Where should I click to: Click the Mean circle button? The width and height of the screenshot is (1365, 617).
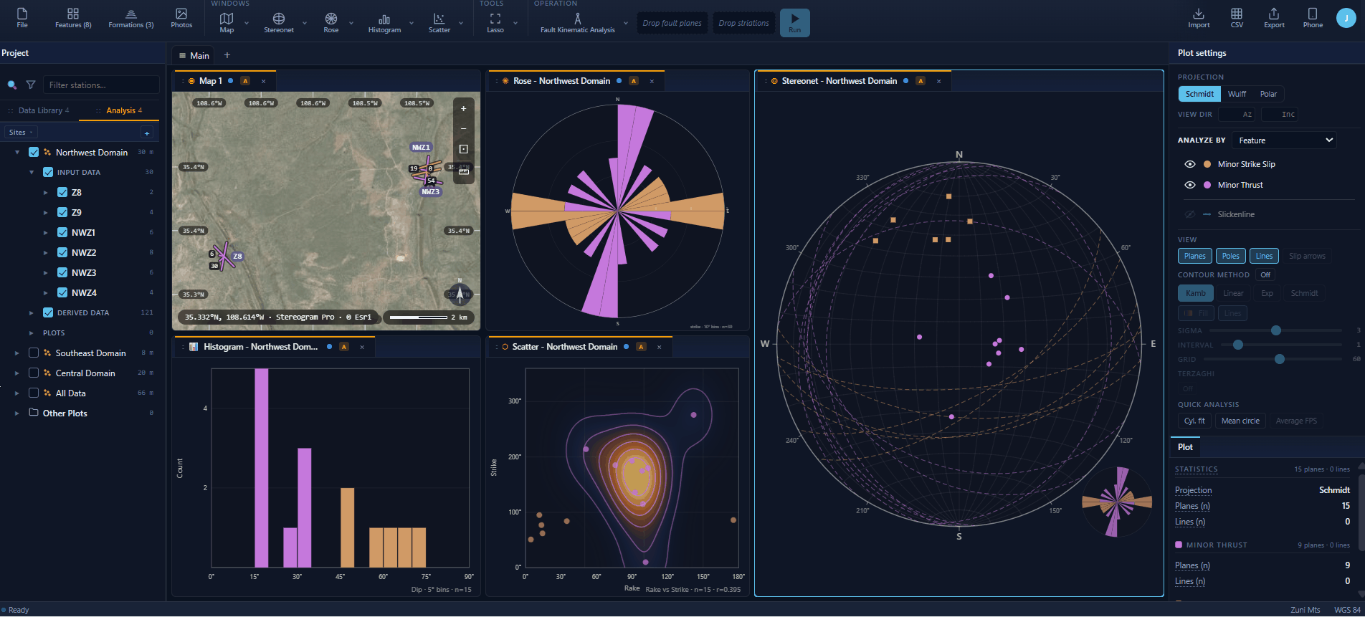pyautogui.click(x=1240, y=421)
